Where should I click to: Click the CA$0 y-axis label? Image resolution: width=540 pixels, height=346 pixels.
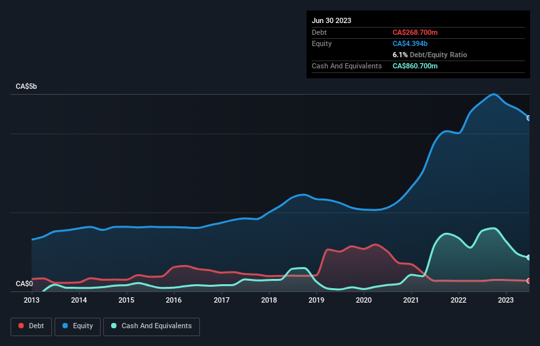tap(24, 284)
